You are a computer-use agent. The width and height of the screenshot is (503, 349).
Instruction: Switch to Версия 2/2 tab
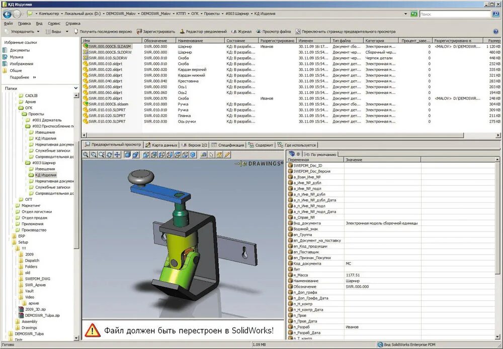[x=195, y=145]
